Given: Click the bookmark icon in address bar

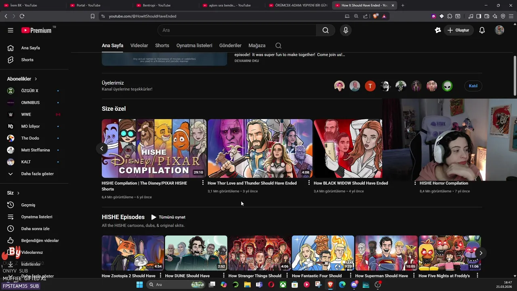Looking at the screenshot, I should click(x=92, y=16).
